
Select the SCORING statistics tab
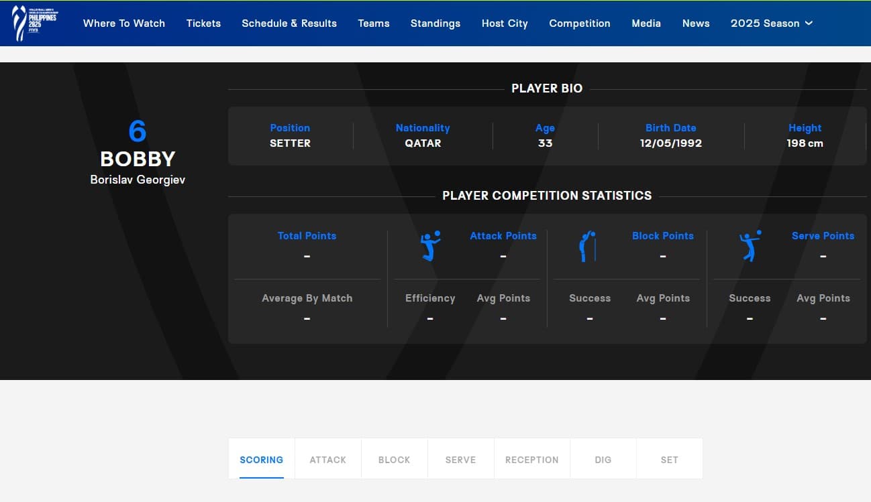point(261,460)
